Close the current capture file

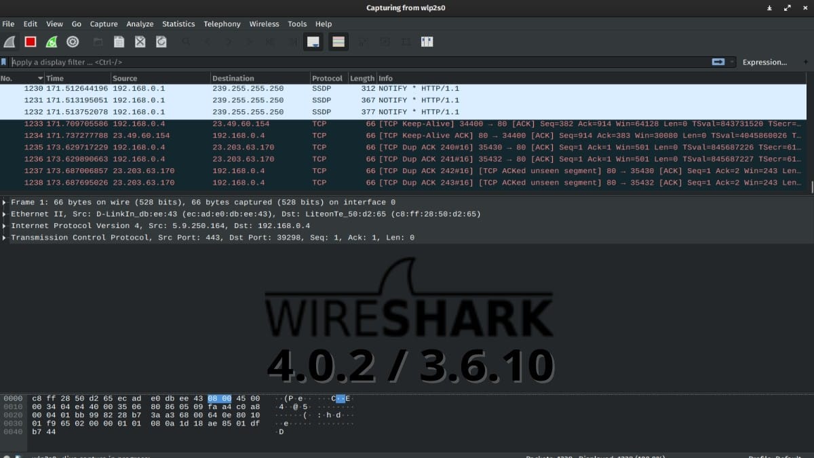(140, 41)
